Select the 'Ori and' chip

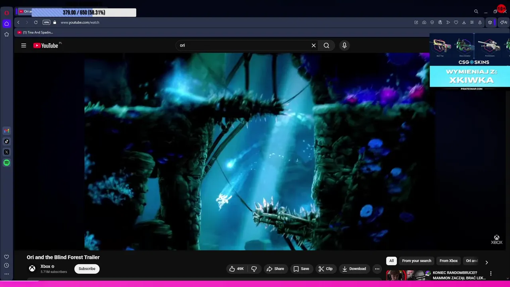(x=472, y=261)
